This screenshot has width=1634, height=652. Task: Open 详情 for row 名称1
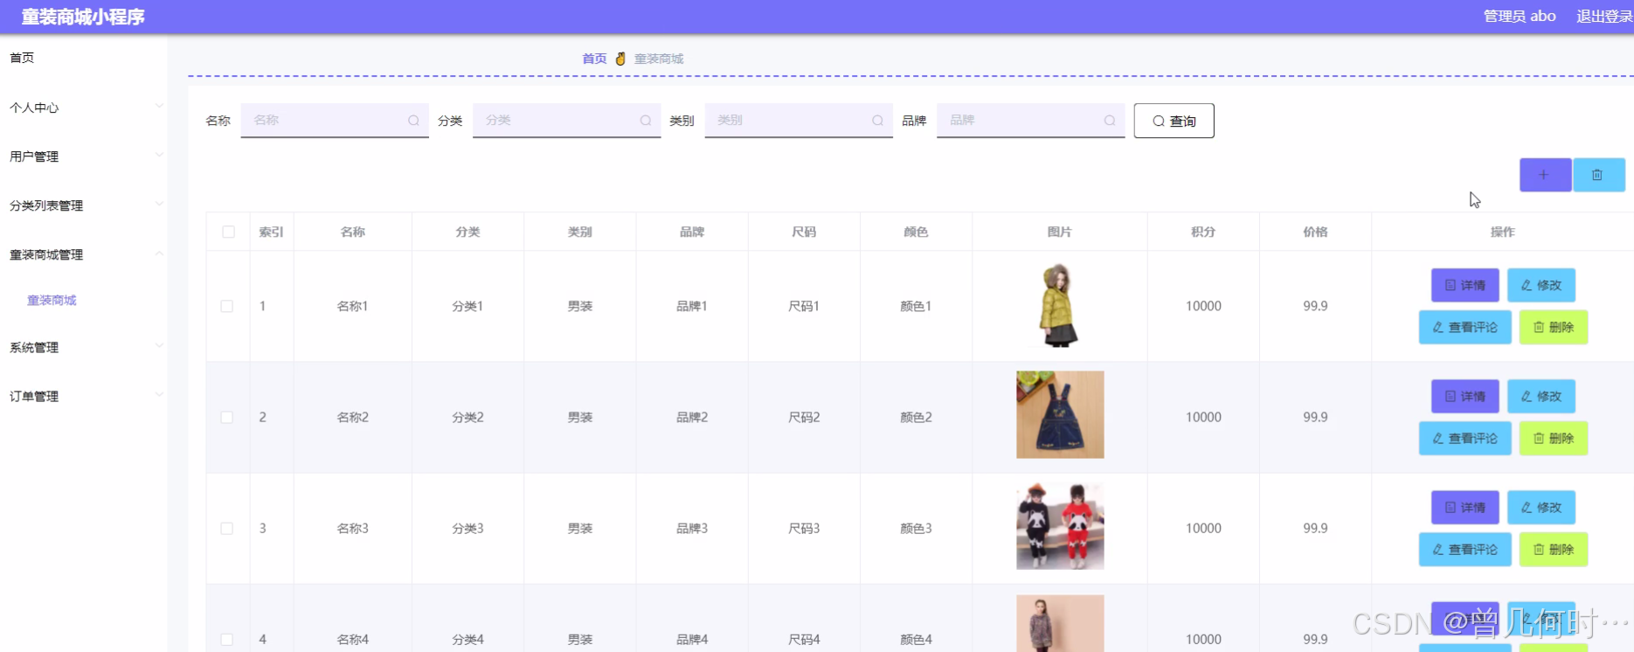pos(1465,285)
